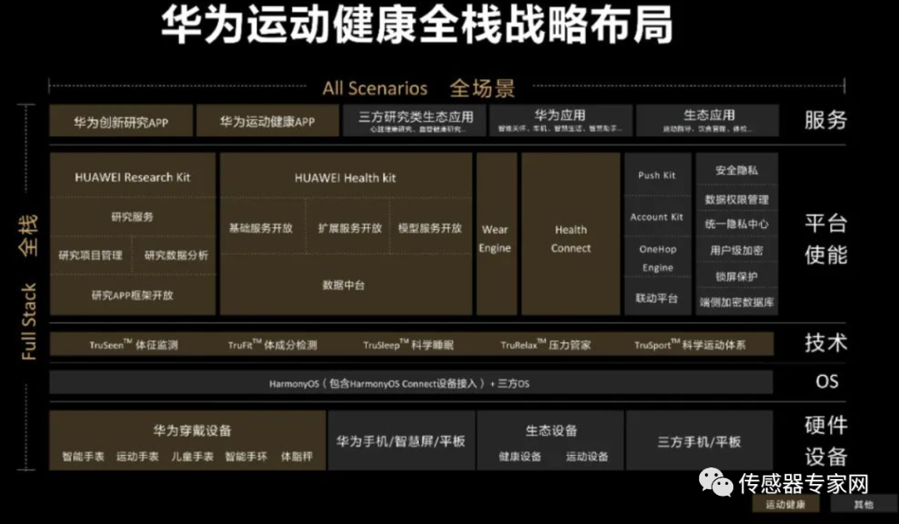Click the "端侧加密数据库" cell
899x524 pixels.
737,302
